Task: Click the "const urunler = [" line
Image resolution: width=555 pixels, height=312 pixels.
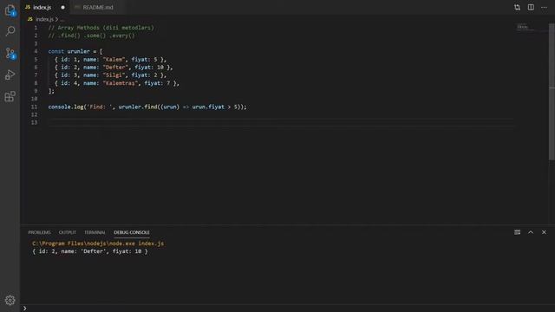Action: tap(75, 52)
